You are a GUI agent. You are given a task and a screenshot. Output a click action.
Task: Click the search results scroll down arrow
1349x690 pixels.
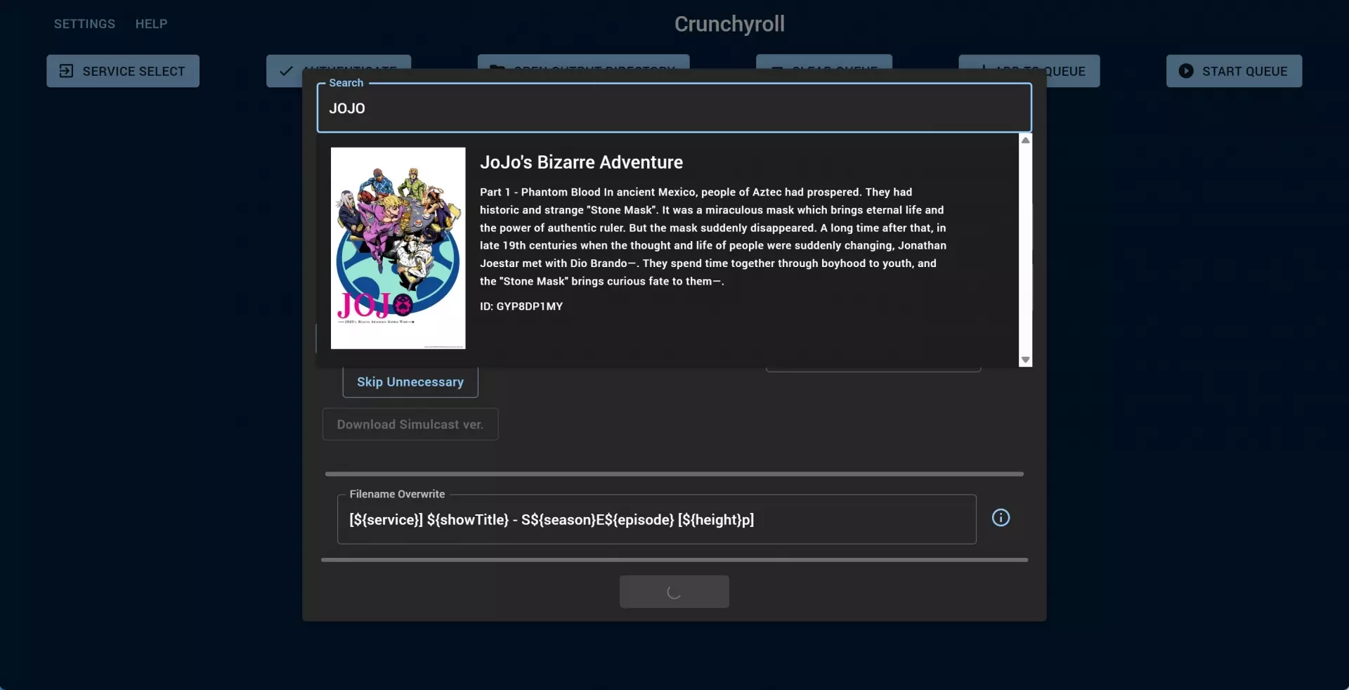point(1026,360)
